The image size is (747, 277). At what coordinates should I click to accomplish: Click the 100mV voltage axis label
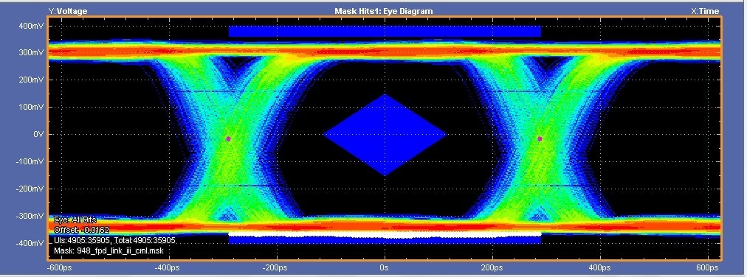coord(32,108)
